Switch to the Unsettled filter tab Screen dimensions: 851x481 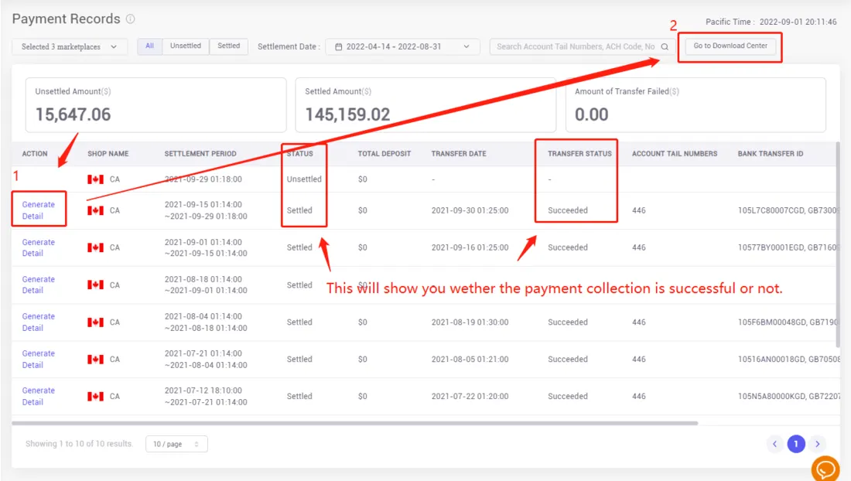[x=186, y=46]
